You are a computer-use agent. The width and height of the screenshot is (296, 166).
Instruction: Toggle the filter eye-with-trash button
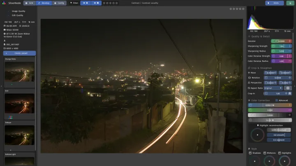coord(86,3)
